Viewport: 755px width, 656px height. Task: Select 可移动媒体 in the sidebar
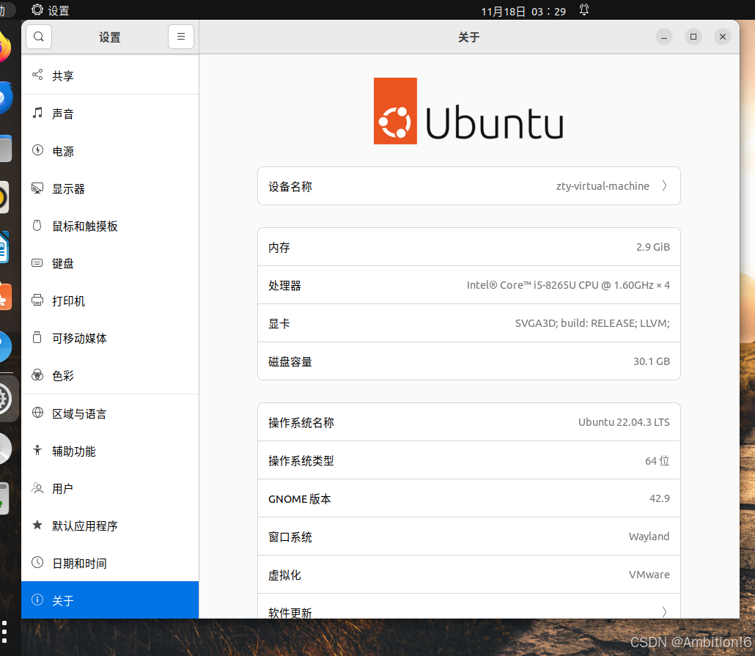110,339
